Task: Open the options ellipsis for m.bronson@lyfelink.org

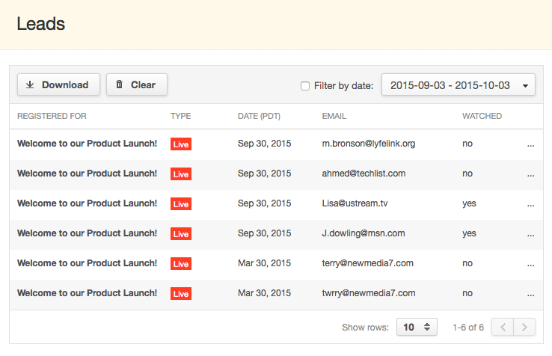Action: (530, 144)
